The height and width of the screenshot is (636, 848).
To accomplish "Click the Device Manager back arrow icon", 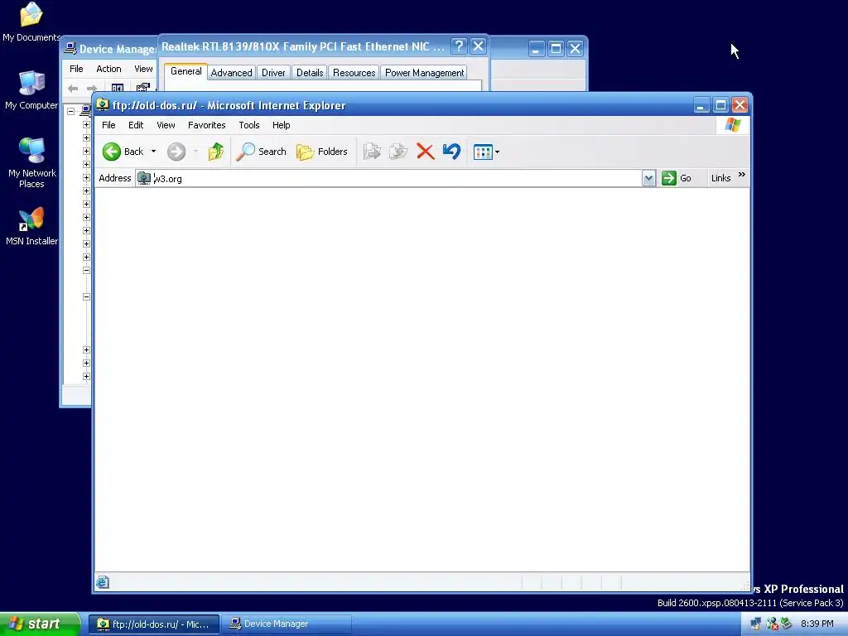I will 73,88.
